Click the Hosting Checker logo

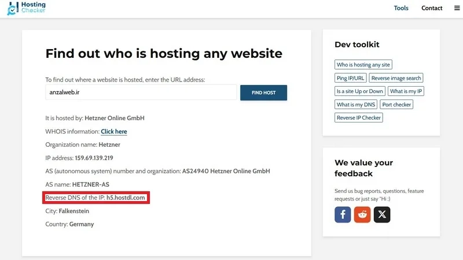26,8
